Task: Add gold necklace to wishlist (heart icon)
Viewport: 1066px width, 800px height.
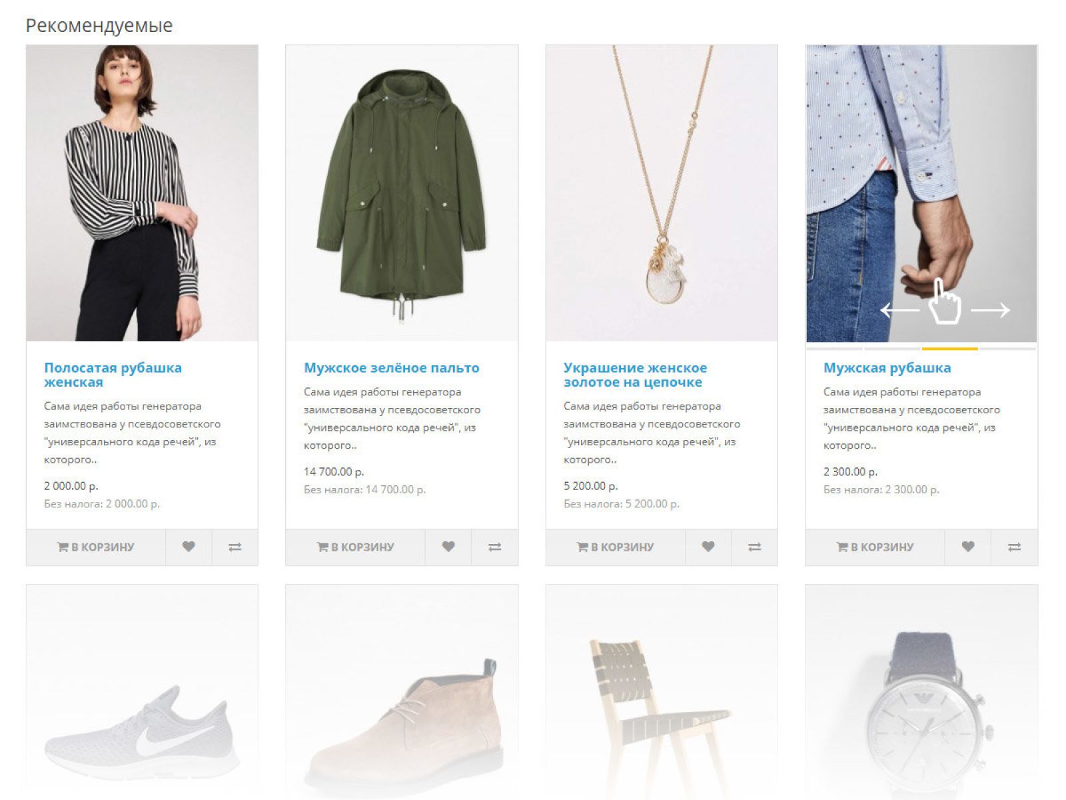Action: click(708, 547)
